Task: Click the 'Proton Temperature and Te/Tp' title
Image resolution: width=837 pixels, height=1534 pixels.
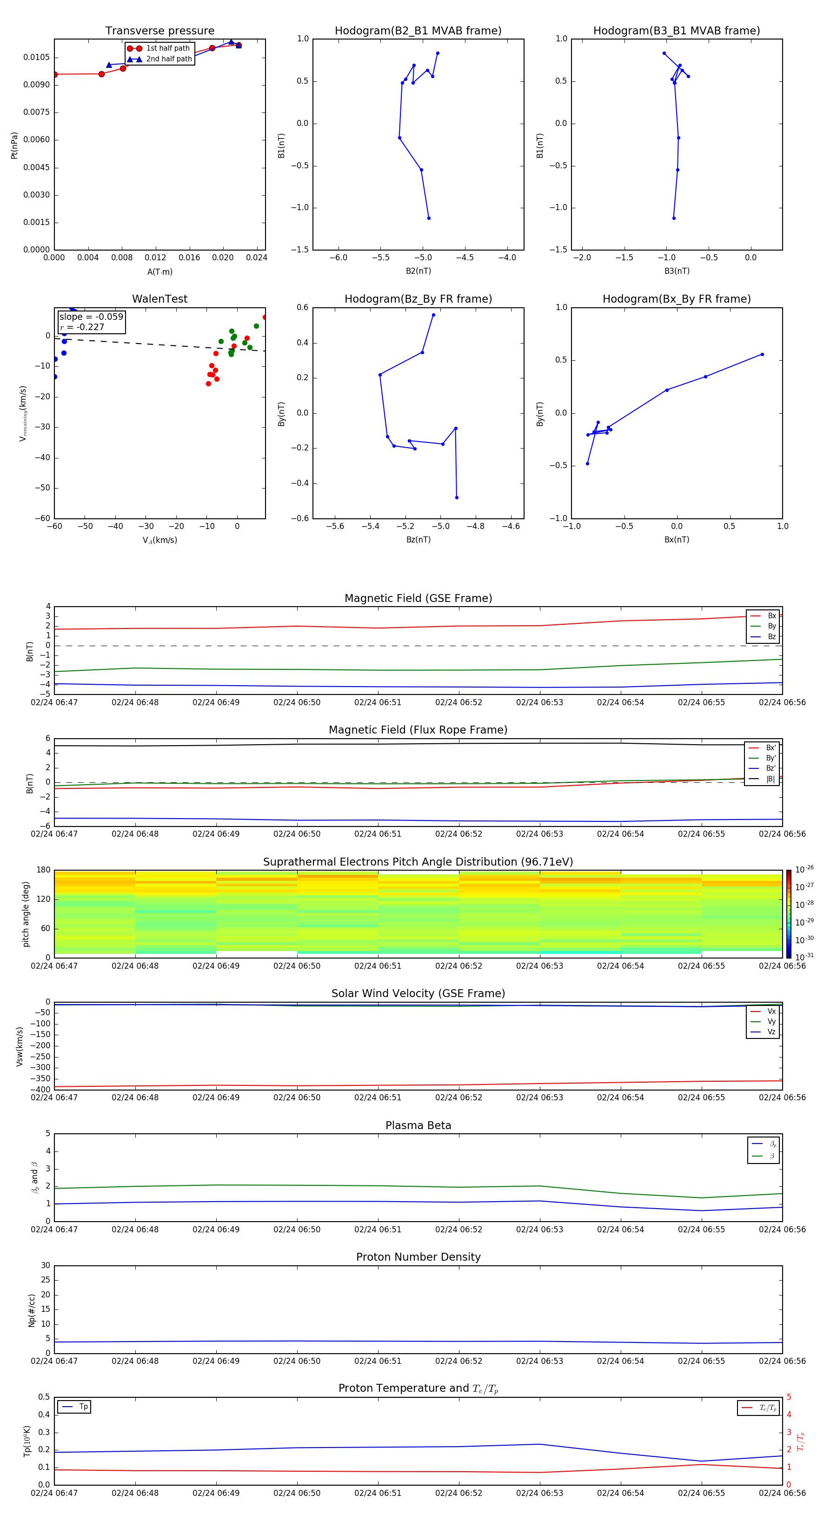Action: click(418, 1389)
